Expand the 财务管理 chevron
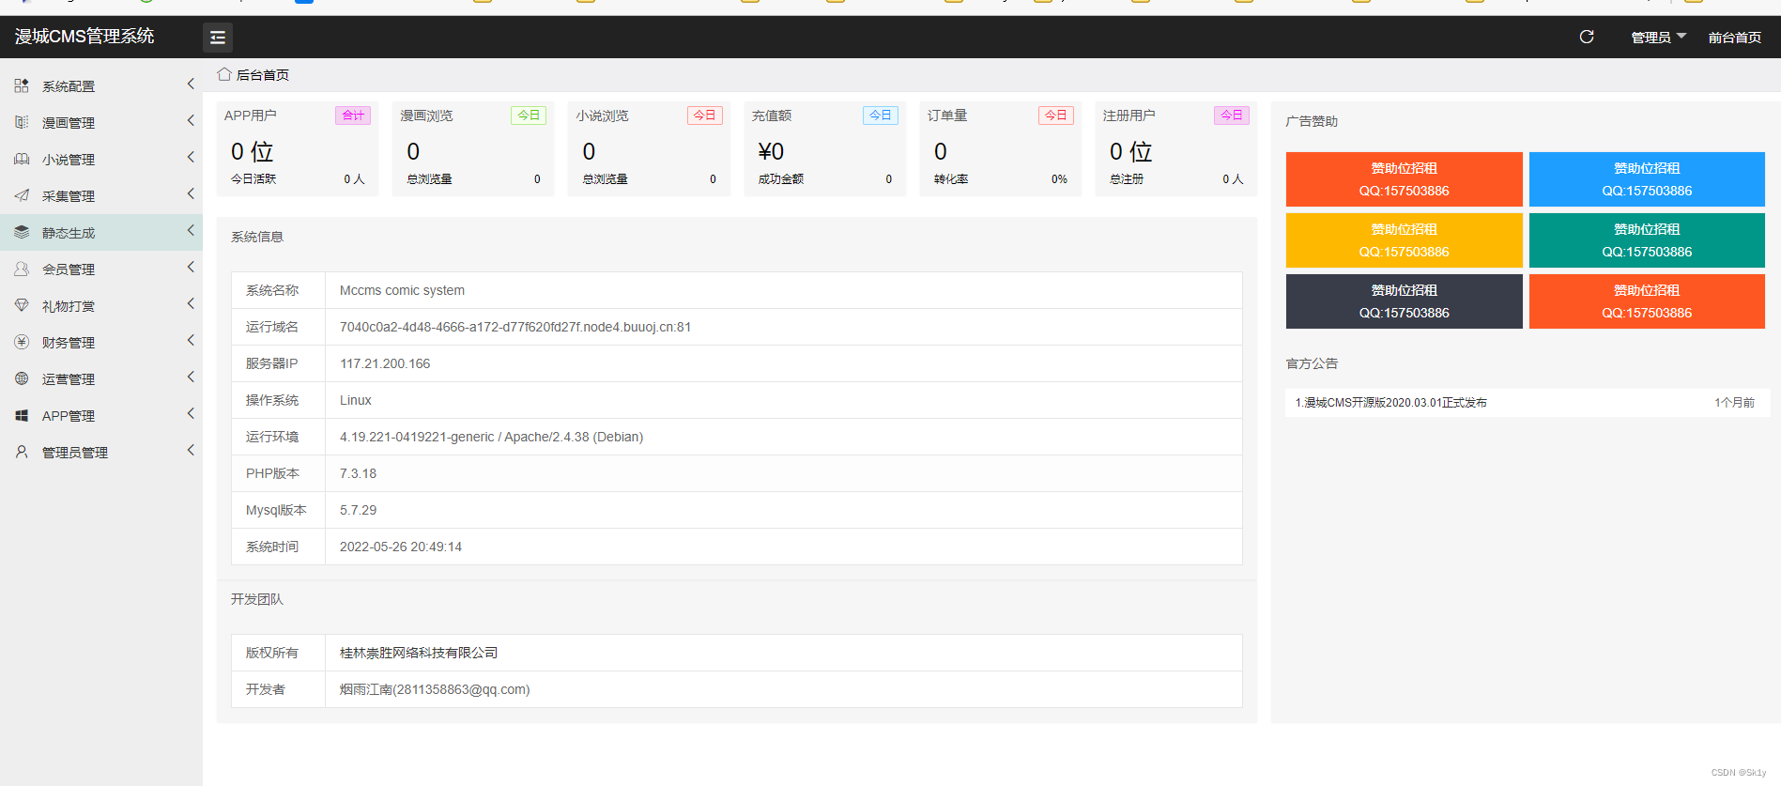The height and width of the screenshot is (786, 1781). [x=191, y=341]
